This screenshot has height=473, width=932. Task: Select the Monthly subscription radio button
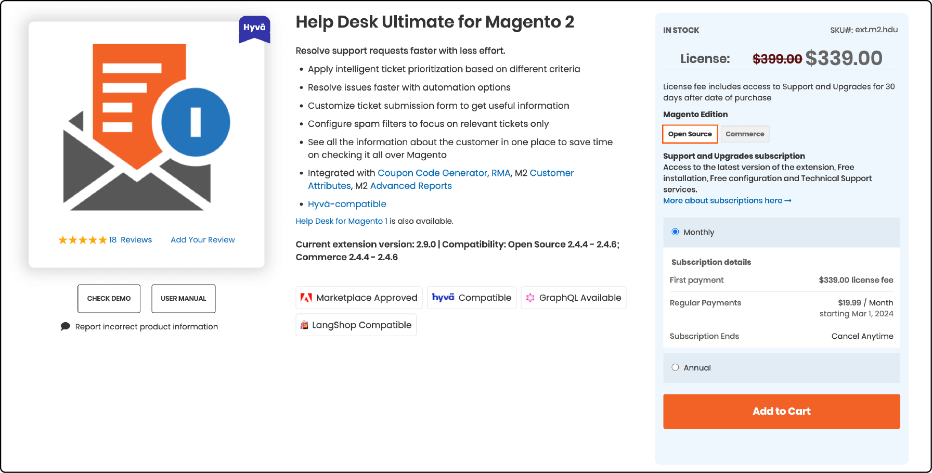pyautogui.click(x=675, y=232)
